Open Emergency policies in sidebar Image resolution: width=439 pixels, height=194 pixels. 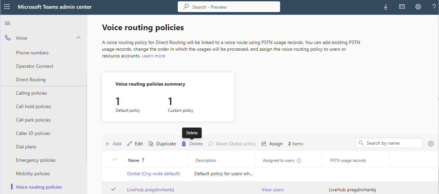[x=36, y=160]
